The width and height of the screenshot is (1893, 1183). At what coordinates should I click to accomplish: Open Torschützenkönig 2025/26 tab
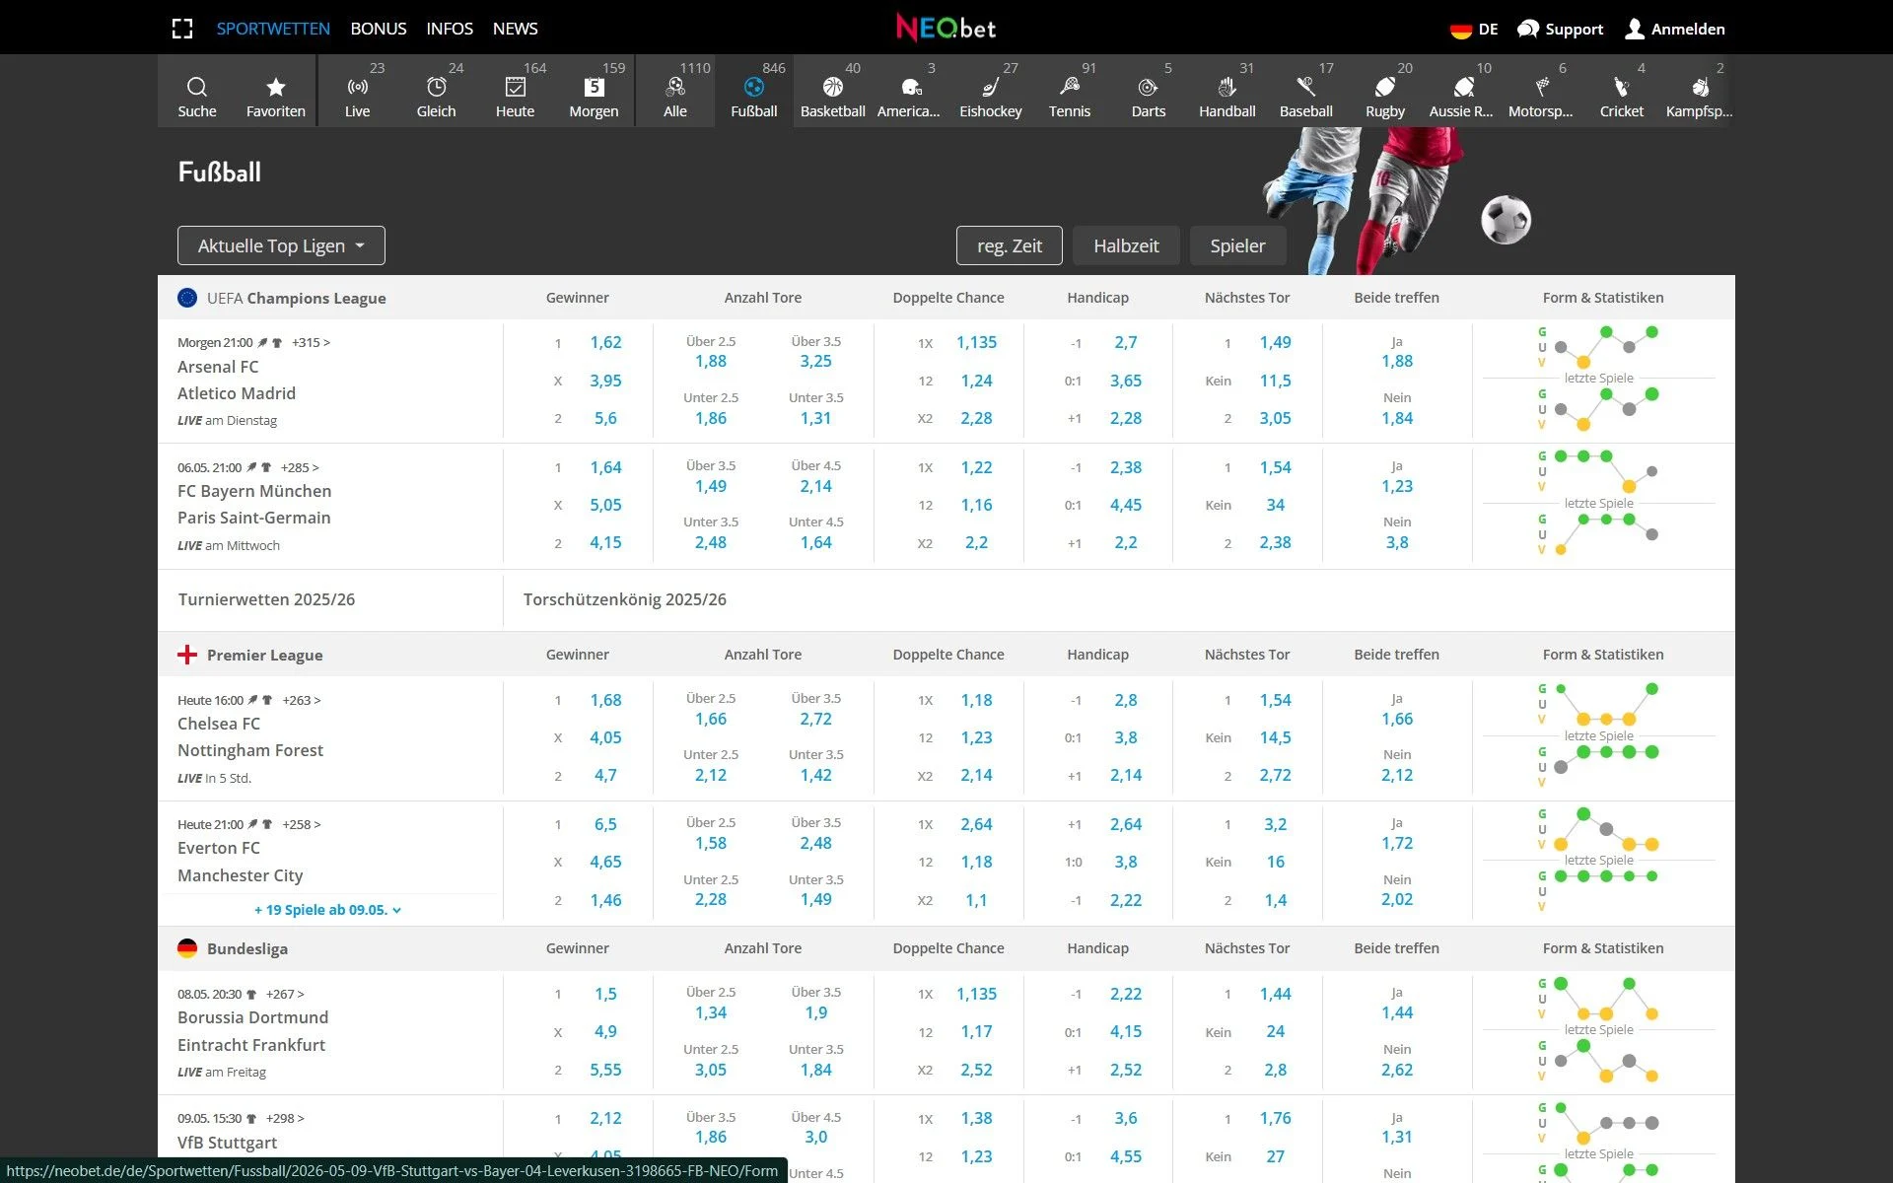(625, 599)
